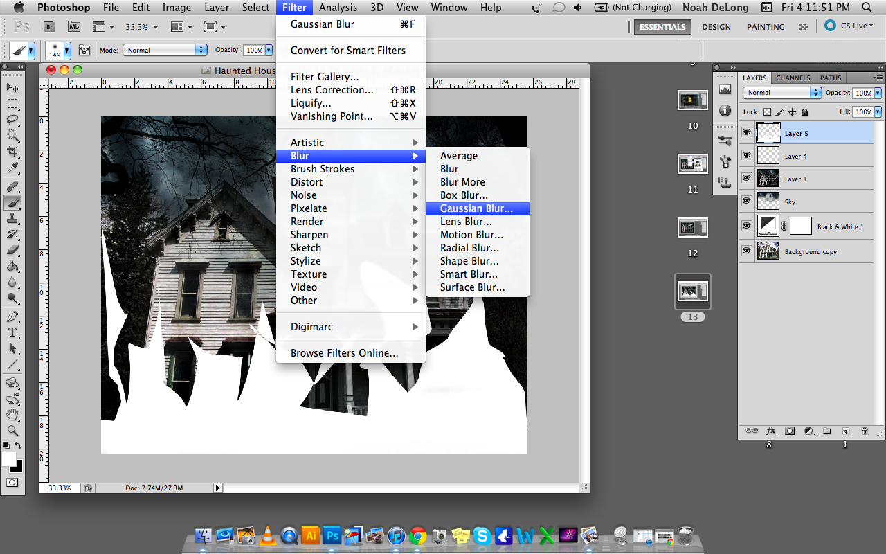Activate the Essentials workspace button
Screen dimensions: 886x554
(662, 27)
